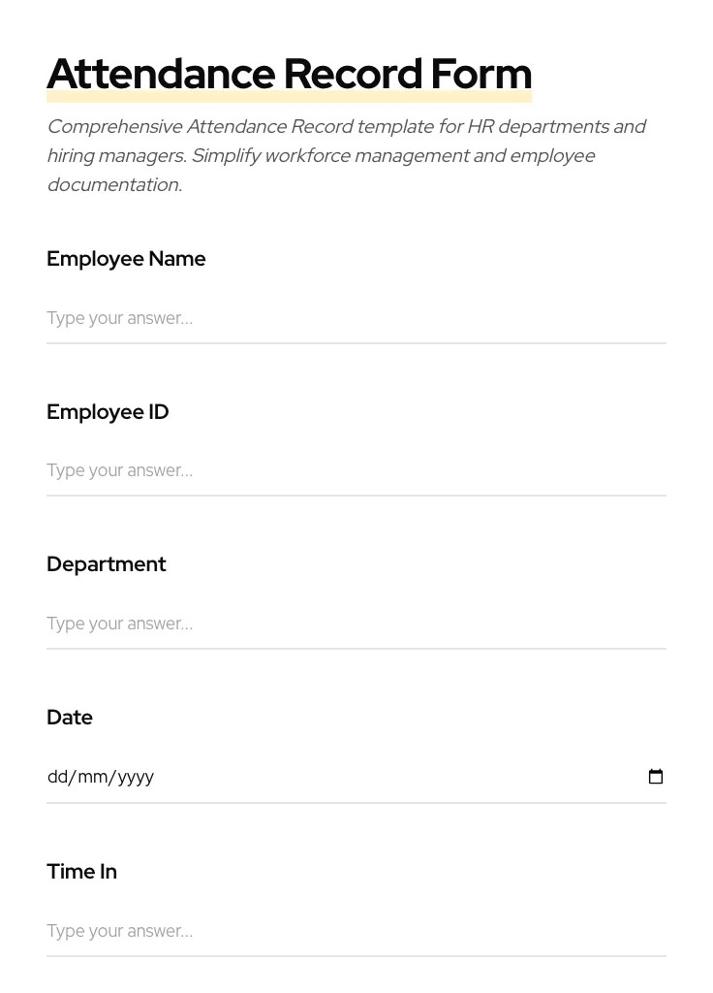Click the word Attendance in the heading
Screen dimensions: 713x993
click(x=161, y=75)
